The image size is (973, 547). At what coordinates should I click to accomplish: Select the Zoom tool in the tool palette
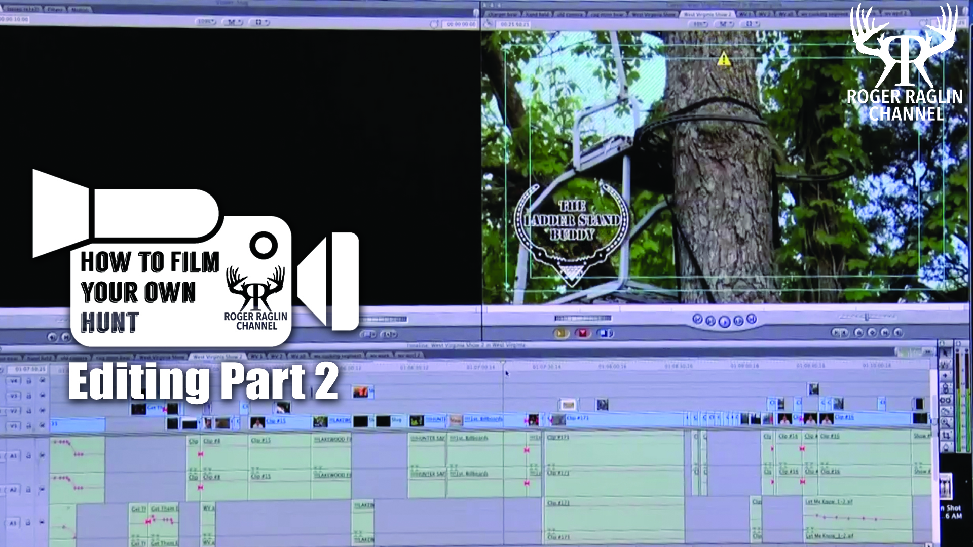(946, 422)
